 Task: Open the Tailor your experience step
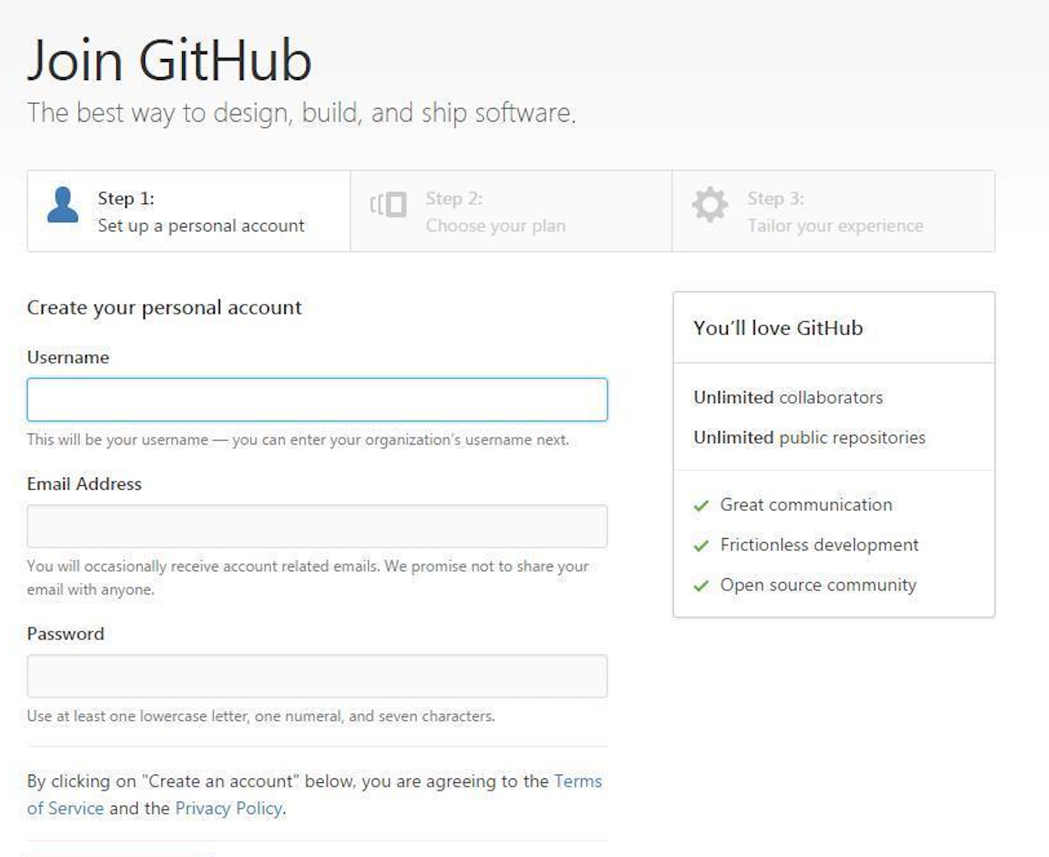coord(834,212)
